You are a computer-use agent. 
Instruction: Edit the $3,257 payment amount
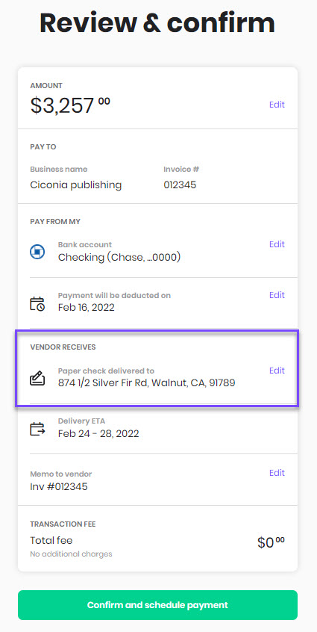tap(277, 105)
